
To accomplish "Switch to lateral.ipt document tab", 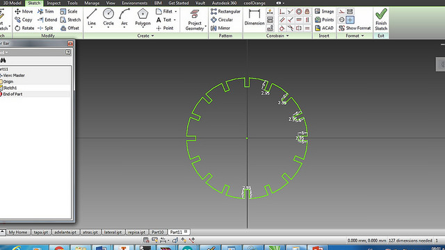I will [113, 232].
